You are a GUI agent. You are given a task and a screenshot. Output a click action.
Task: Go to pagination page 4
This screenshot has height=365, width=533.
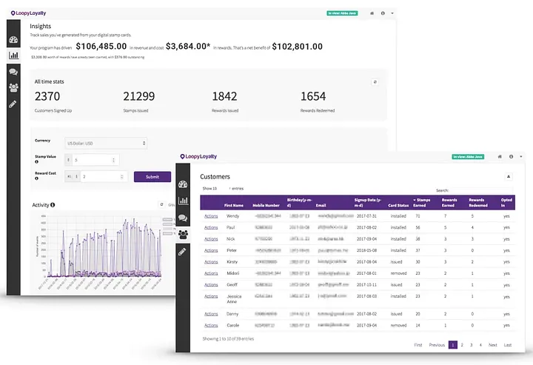tap(480, 345)
